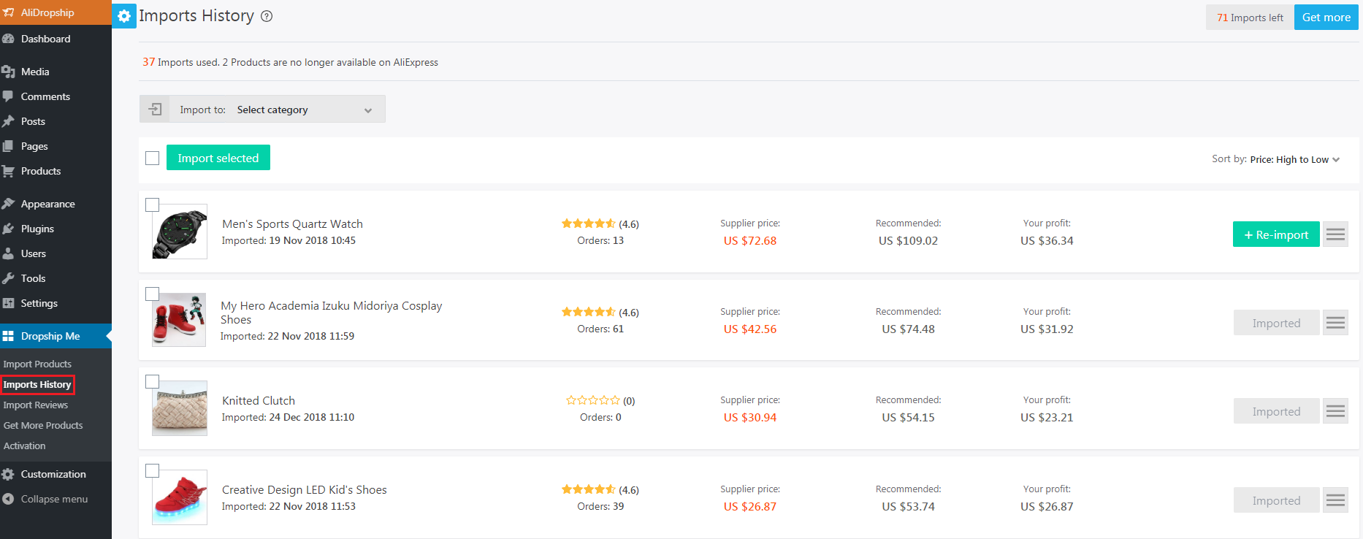Click the Media icon in sidebar
1363x539 pixels.
[x=8, y=72]
